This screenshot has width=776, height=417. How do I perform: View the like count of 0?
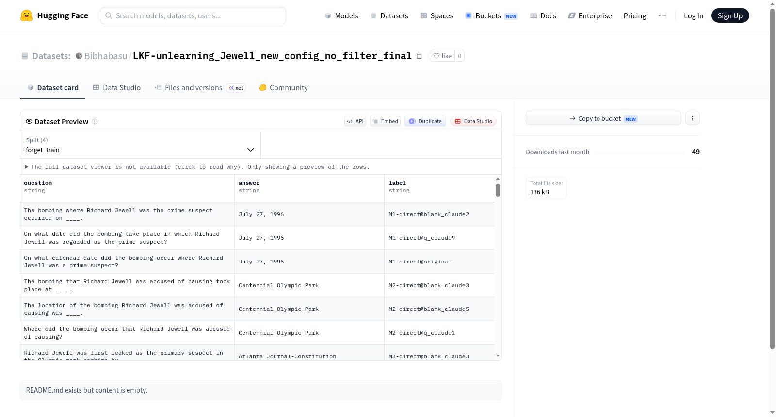pos(460,56)
